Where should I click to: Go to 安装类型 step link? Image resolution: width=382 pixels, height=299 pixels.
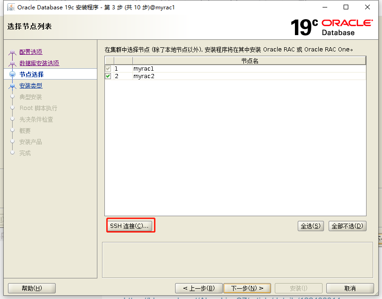point(31,86)
